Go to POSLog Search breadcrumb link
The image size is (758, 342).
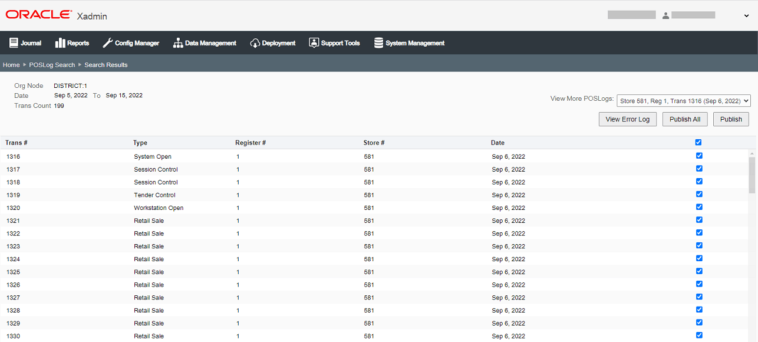(52, 65)
